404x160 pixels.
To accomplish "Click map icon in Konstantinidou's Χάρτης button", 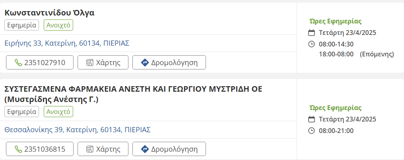I will (x=89, y=63).
